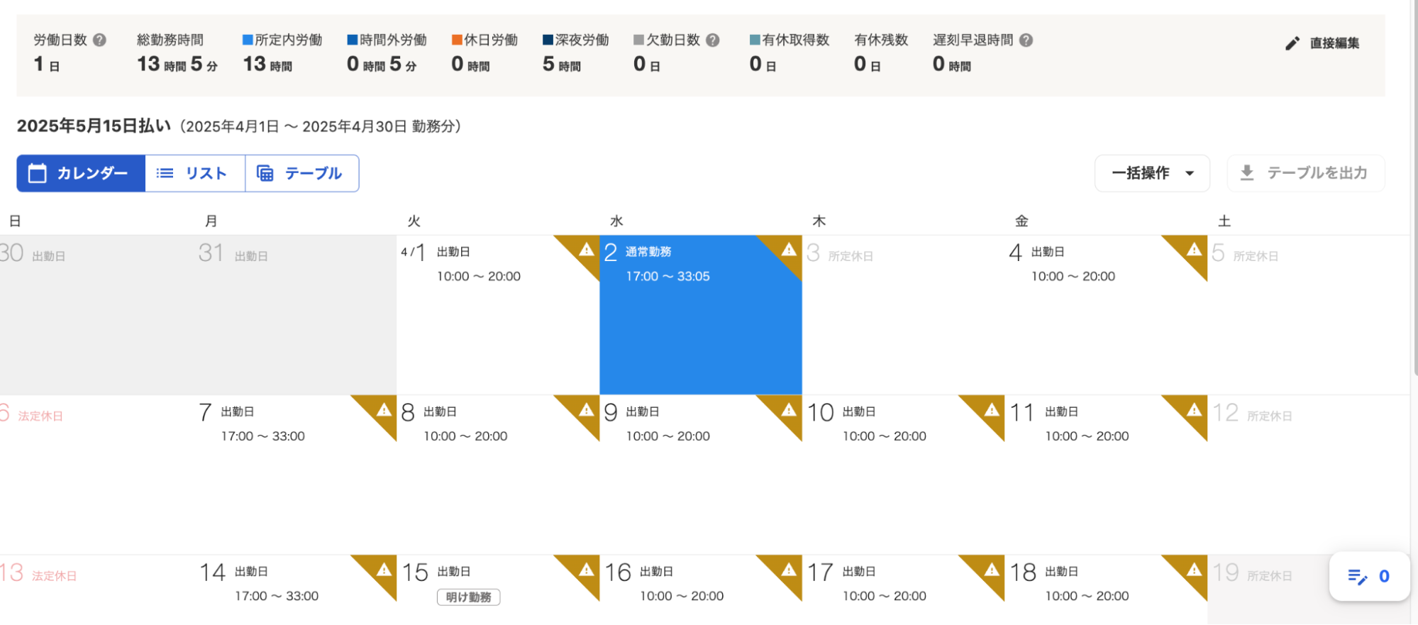Click warning icon on April 15 cell
This screenshot has height=625, width=1418.
click(x=586, y=569)
